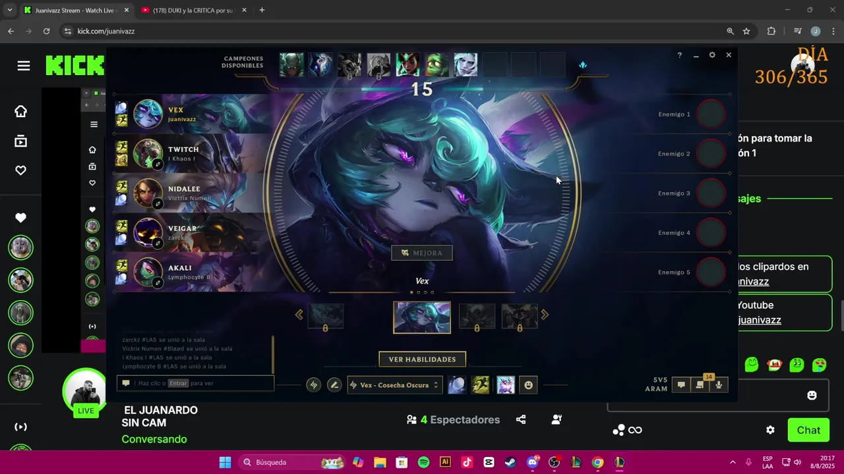844x474 pixels.
Task: Select the locked skin left of selected
Action: pos(326,317)
